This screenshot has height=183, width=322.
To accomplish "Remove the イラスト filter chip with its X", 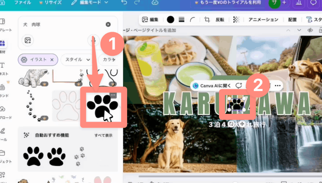I will point(52,60).
